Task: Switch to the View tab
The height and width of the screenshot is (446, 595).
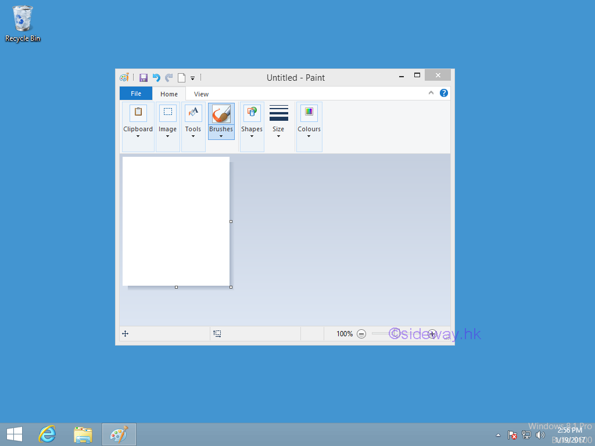Action: (x=201, y=93)
